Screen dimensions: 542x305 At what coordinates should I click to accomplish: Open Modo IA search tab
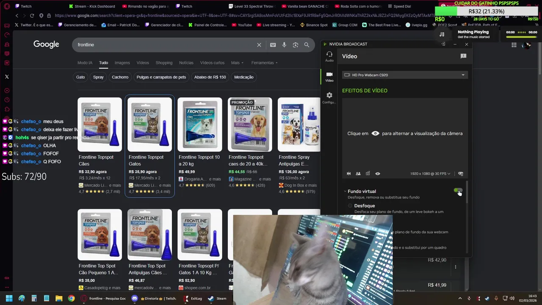coord(85,63)
